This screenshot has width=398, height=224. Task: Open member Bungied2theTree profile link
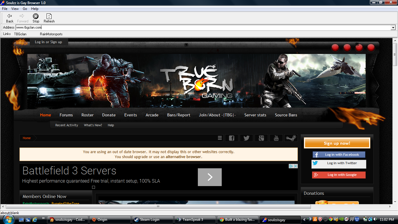coord(65,203)
